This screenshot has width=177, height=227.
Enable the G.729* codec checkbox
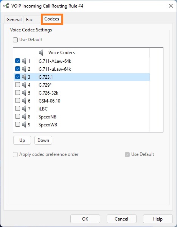17,84
